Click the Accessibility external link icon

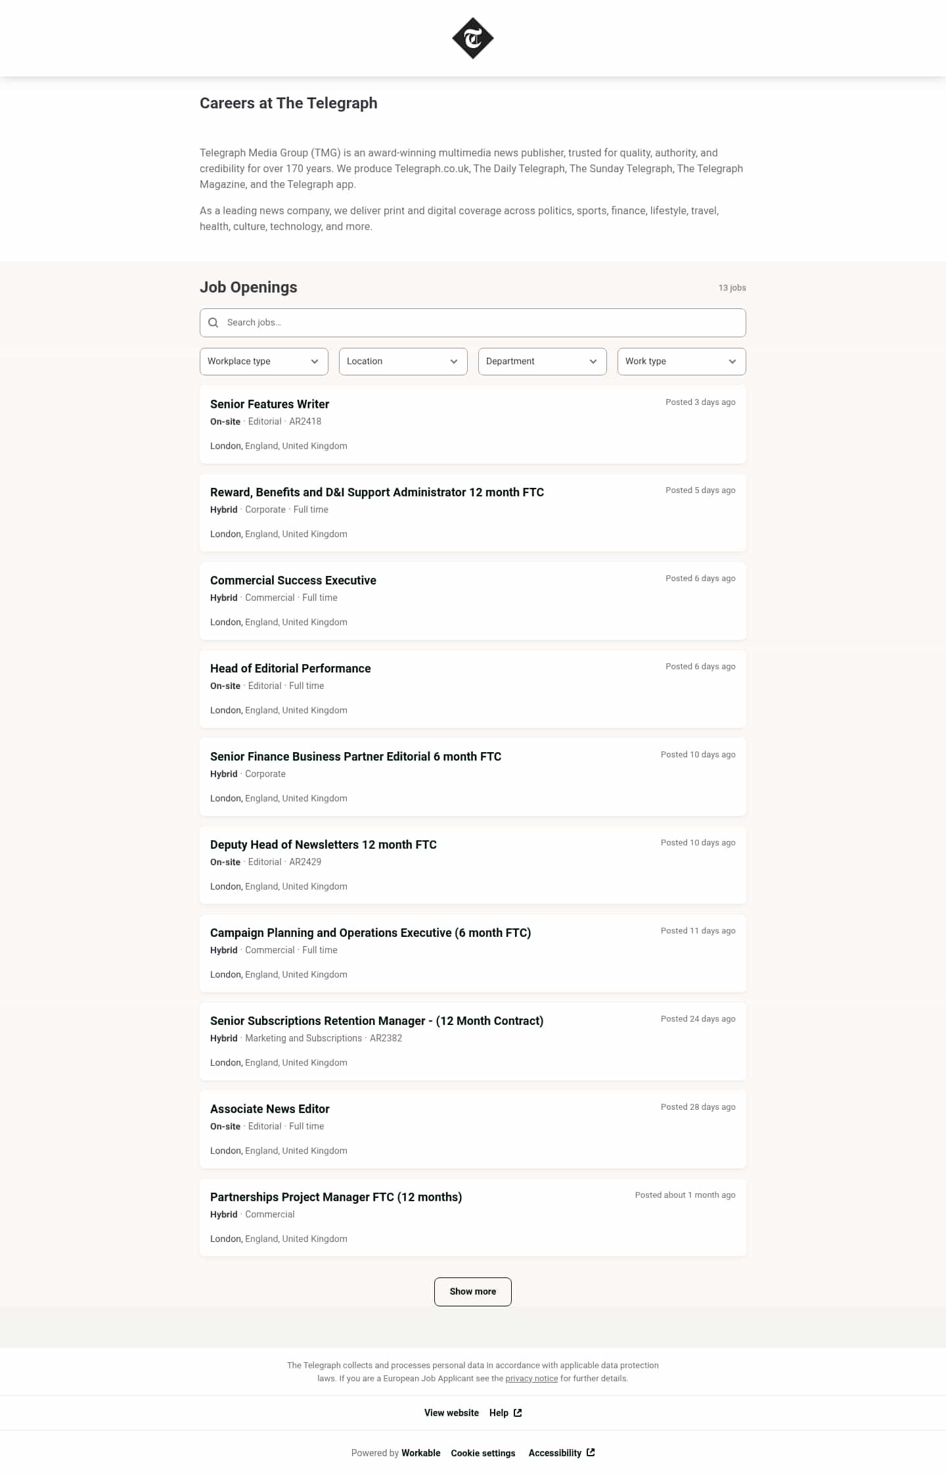tap(591, 1452)
